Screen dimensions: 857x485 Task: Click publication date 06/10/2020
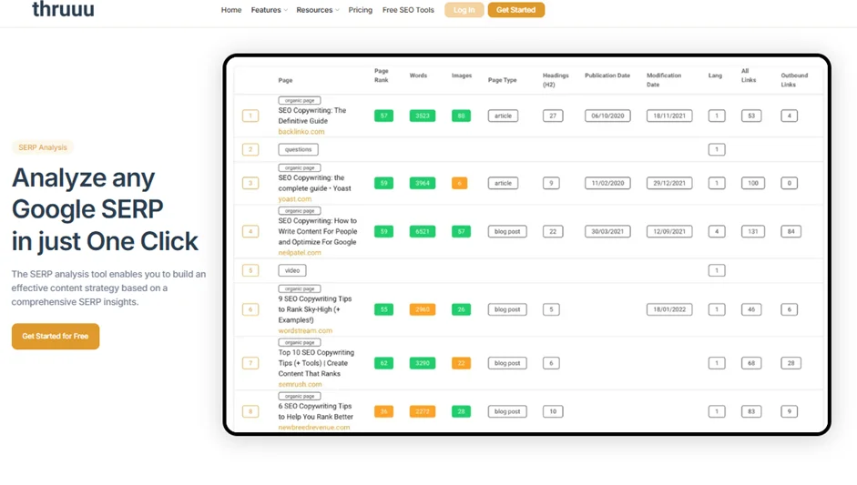(x=607, y=116)
